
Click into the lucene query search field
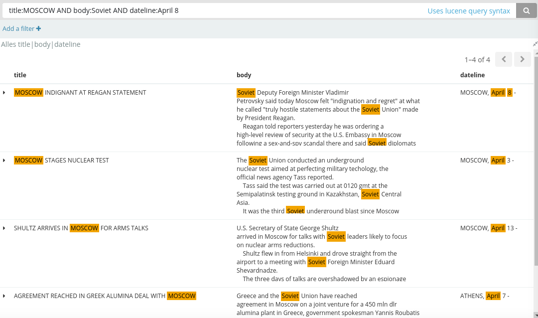pyautogui.click(x=214, y=10)
